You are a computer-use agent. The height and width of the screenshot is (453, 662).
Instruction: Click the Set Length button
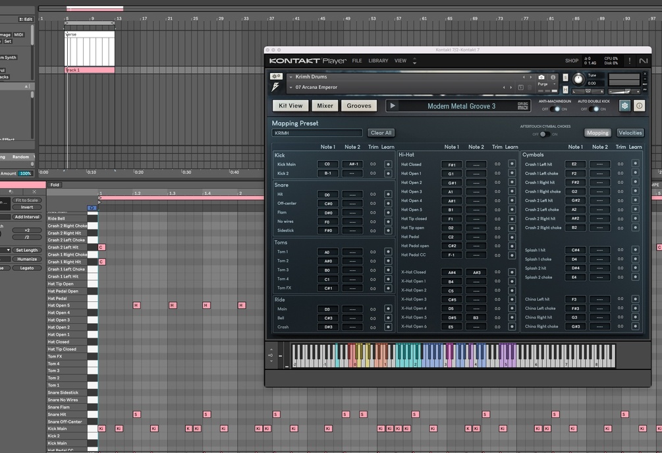pos(27,250)
